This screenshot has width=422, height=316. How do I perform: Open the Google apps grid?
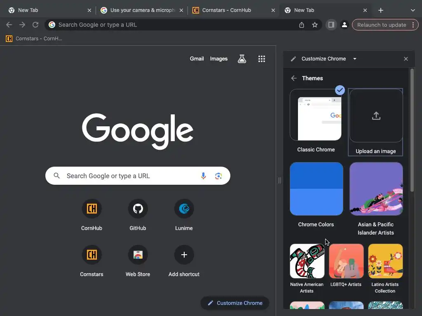pyautogui.click(x=262, y=59)
